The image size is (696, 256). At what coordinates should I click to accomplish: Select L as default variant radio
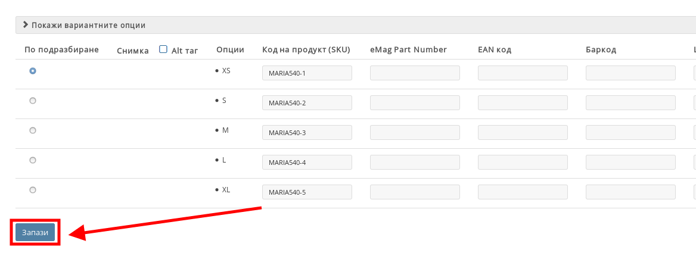pyautogui.click(x=33, y=160)
